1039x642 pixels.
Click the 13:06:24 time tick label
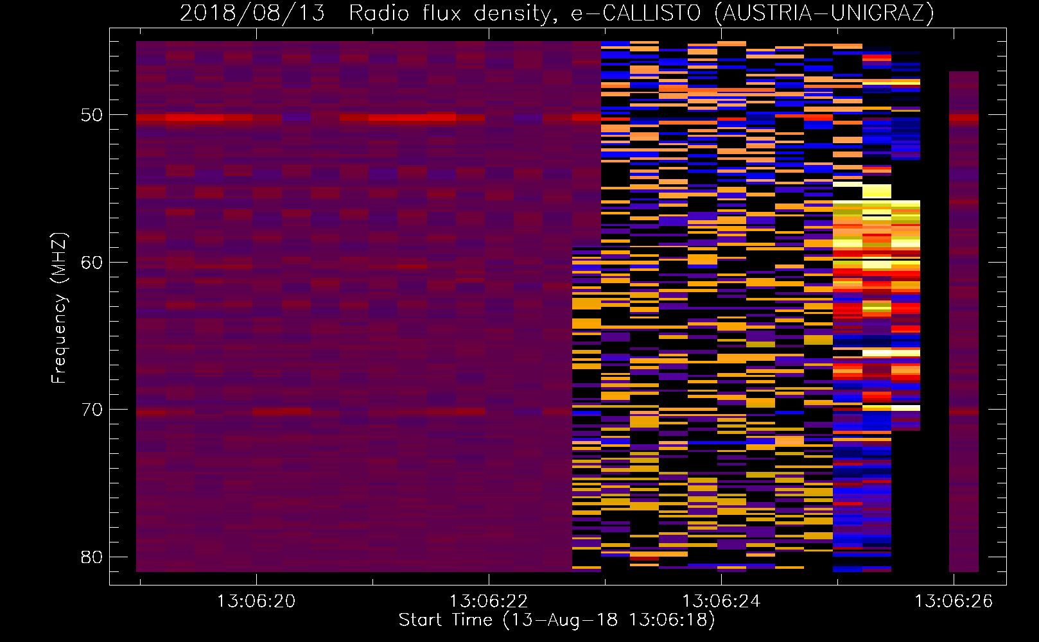[x=721, y=602]
